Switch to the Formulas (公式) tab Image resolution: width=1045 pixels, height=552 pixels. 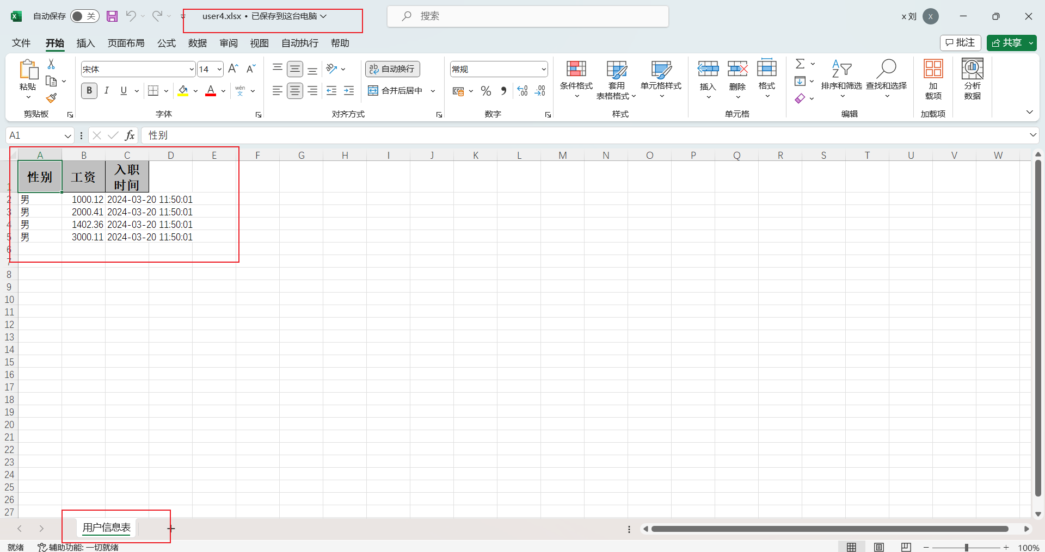point(166,43)
